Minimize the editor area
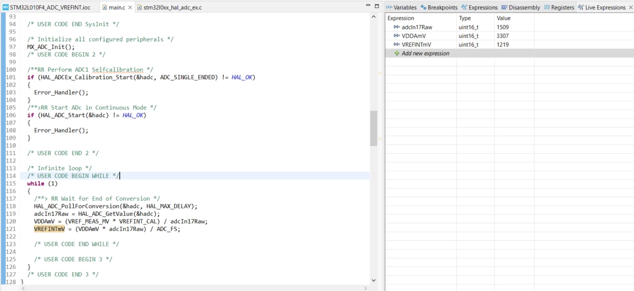Screen dimensions: 634x291 point(368,6)
